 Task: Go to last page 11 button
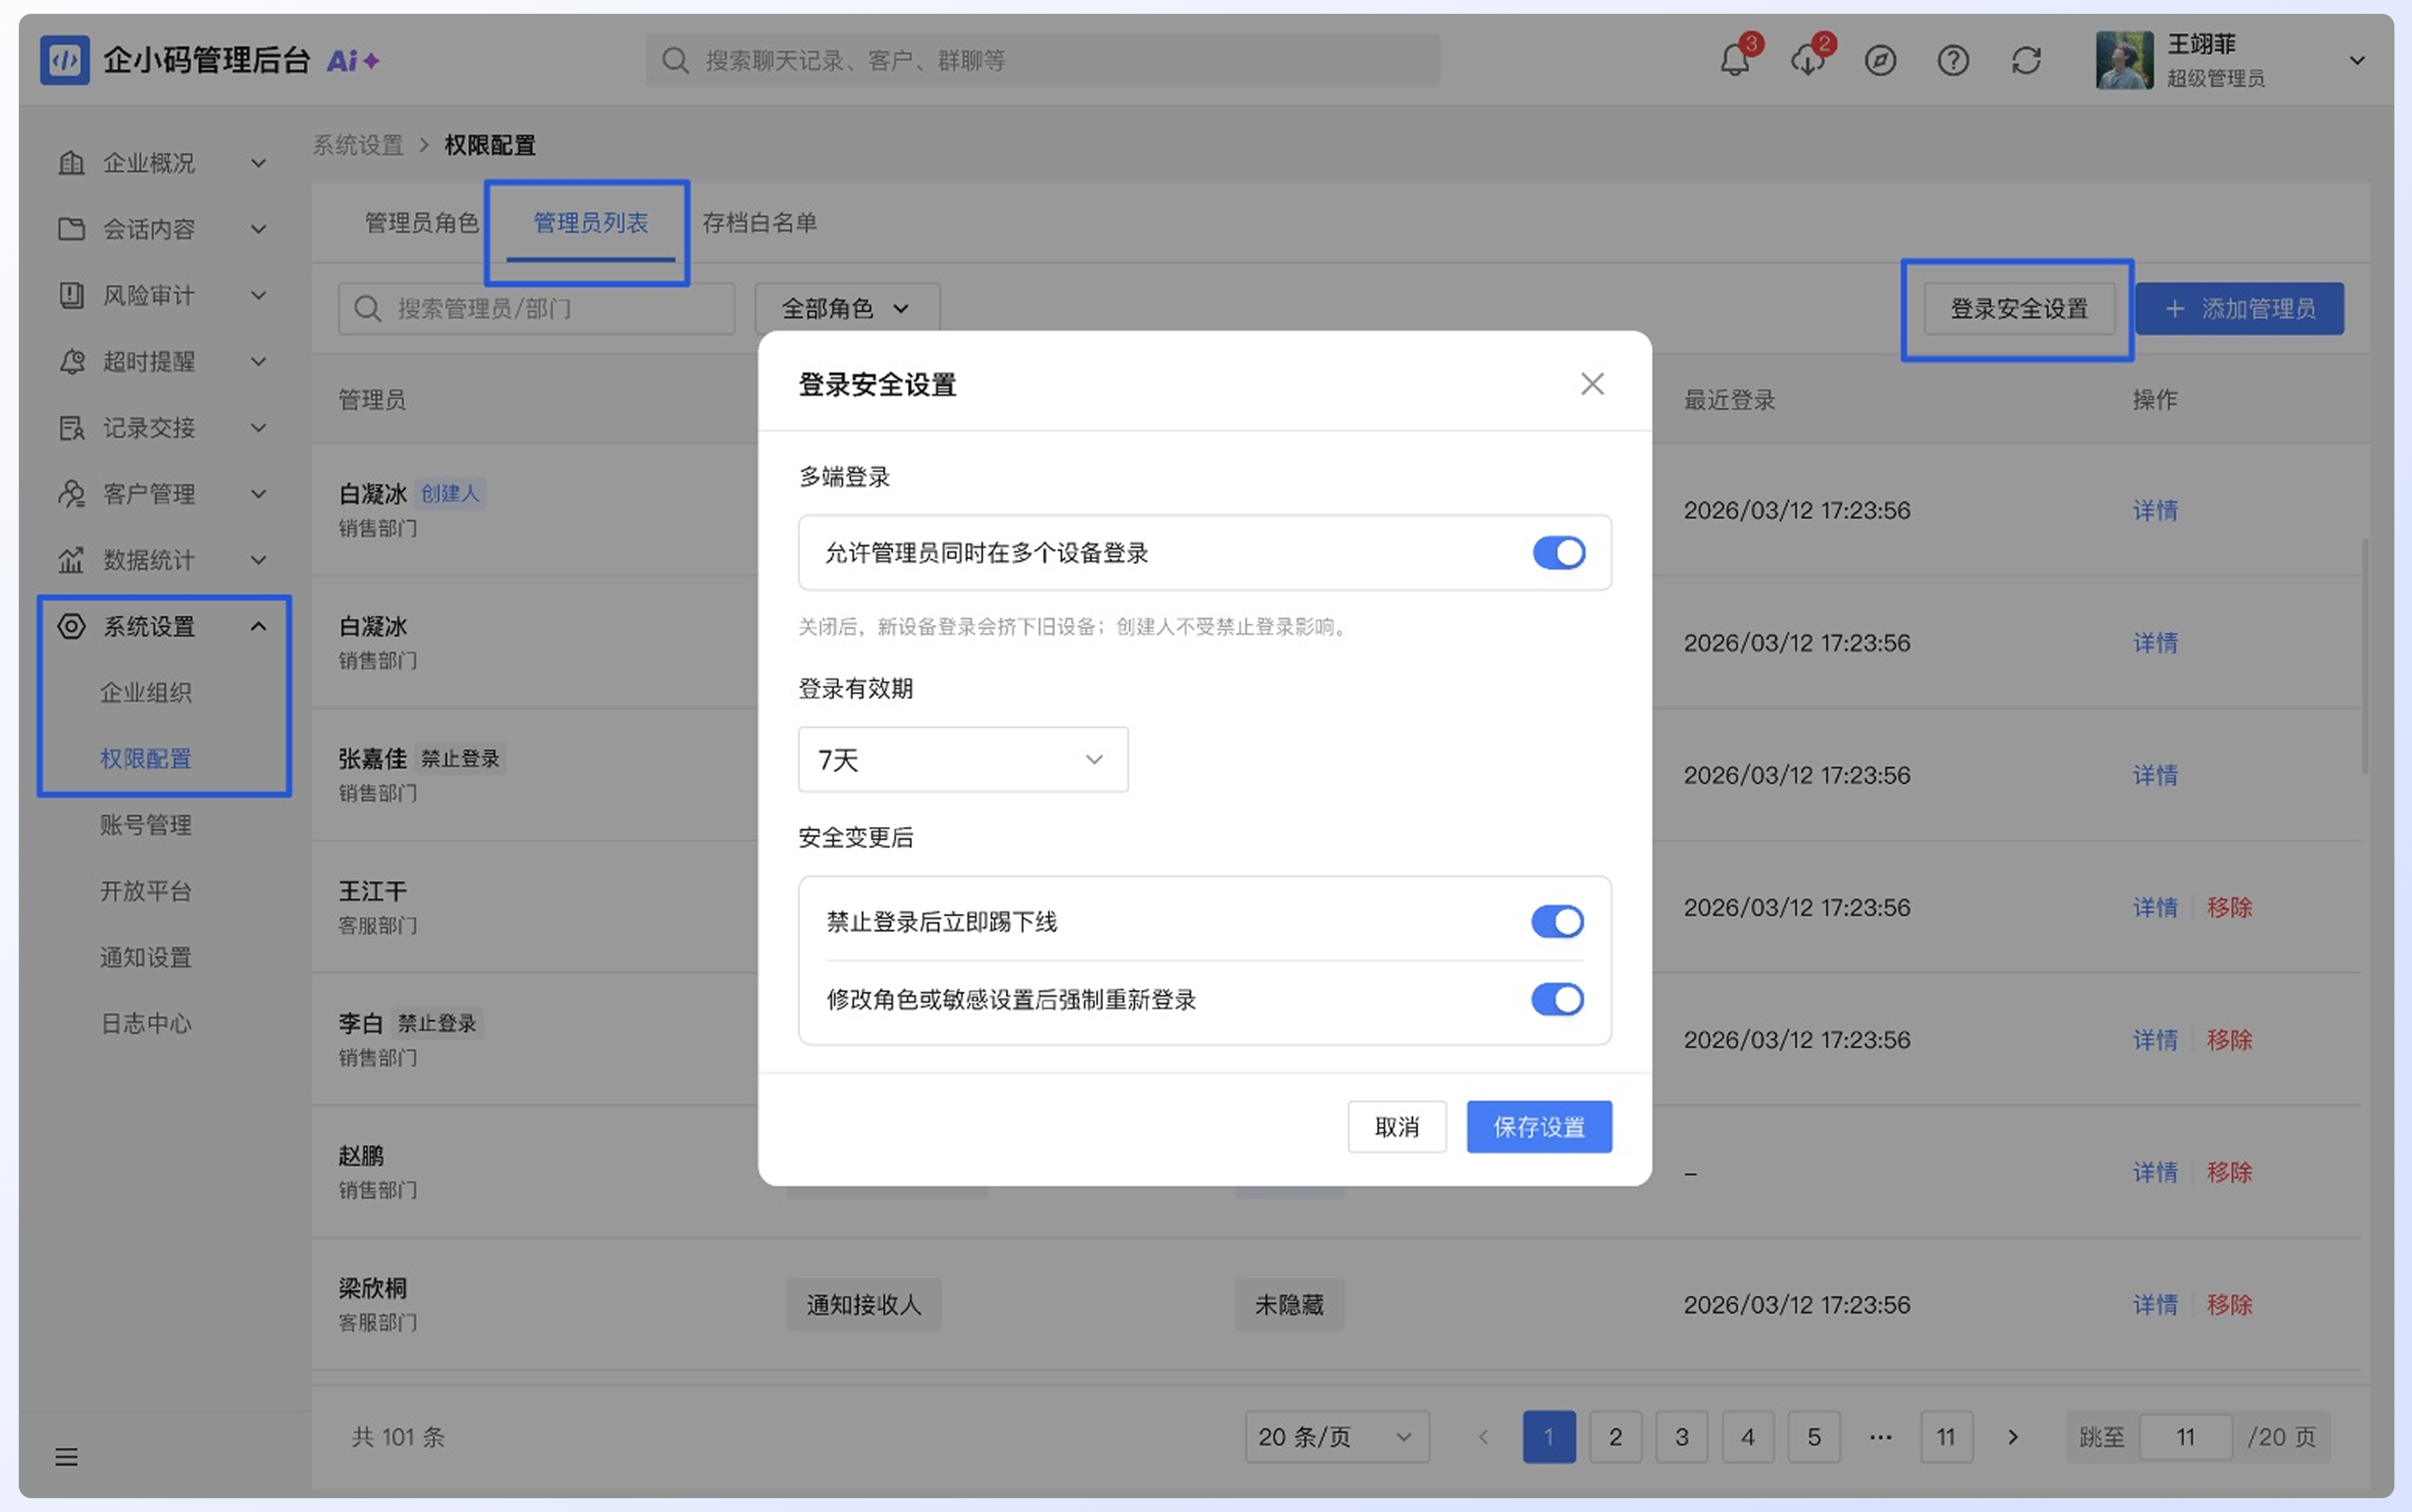tap(1947, 1437)
